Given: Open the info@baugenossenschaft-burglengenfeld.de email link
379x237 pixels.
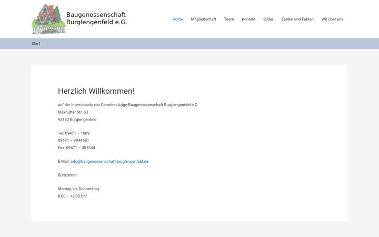Looking at the screenshot, I should point(109,161).
